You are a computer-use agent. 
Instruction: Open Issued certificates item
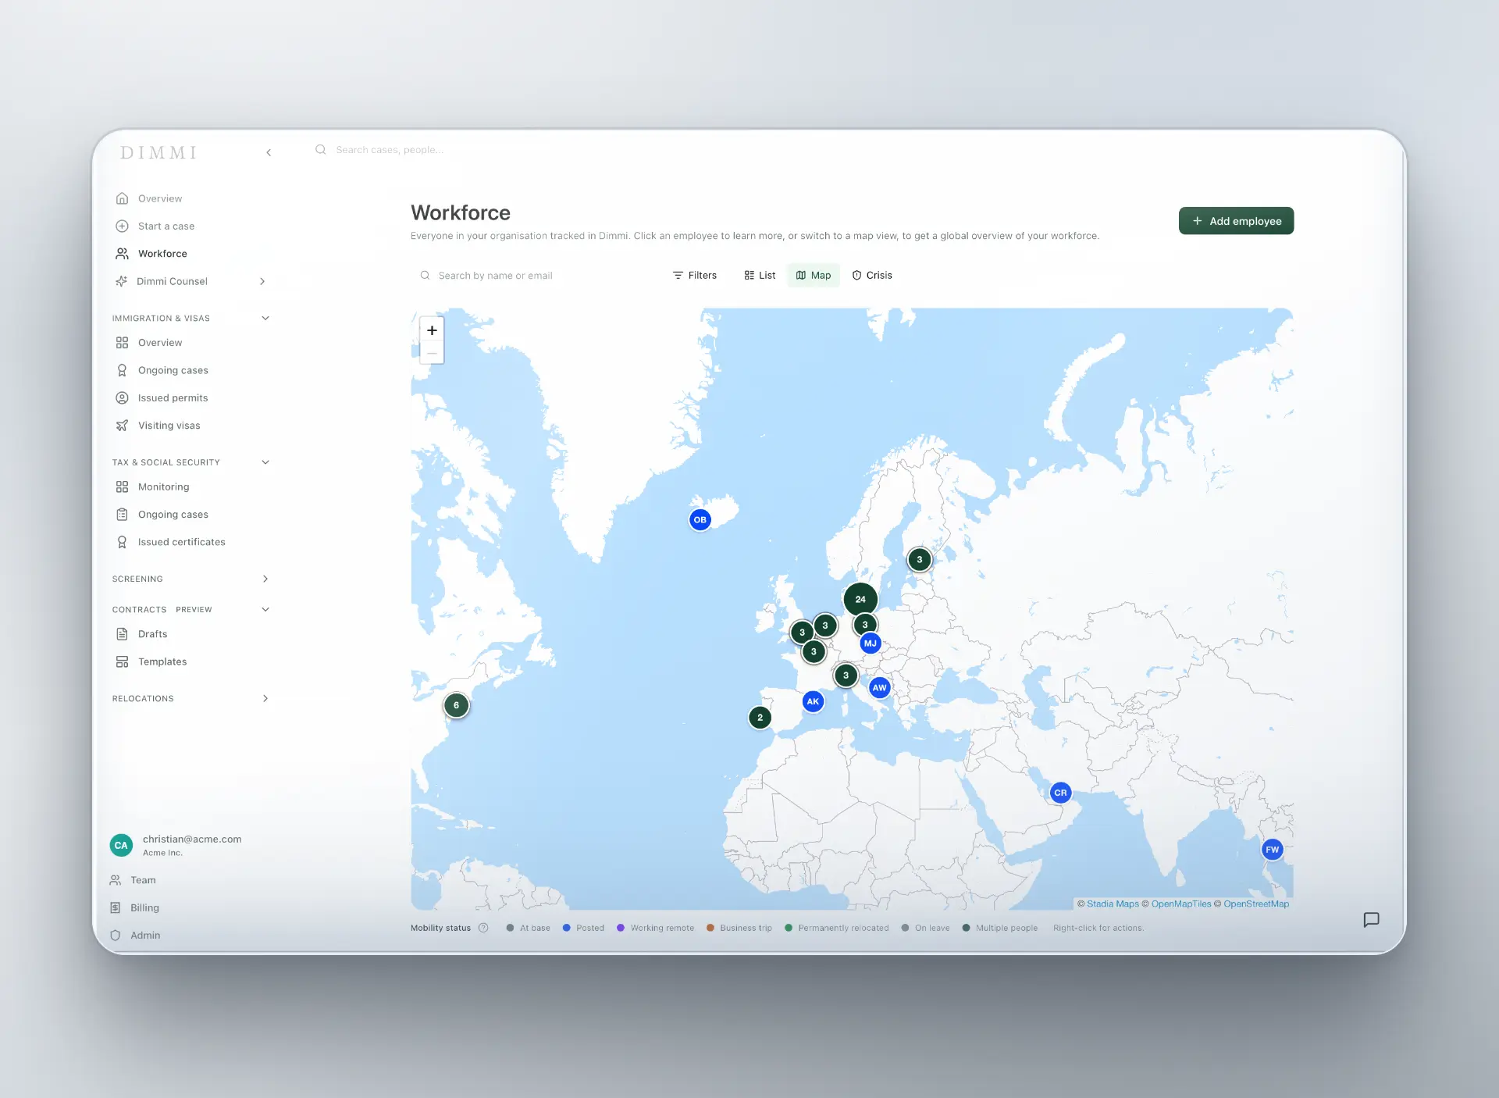[181, 542]
